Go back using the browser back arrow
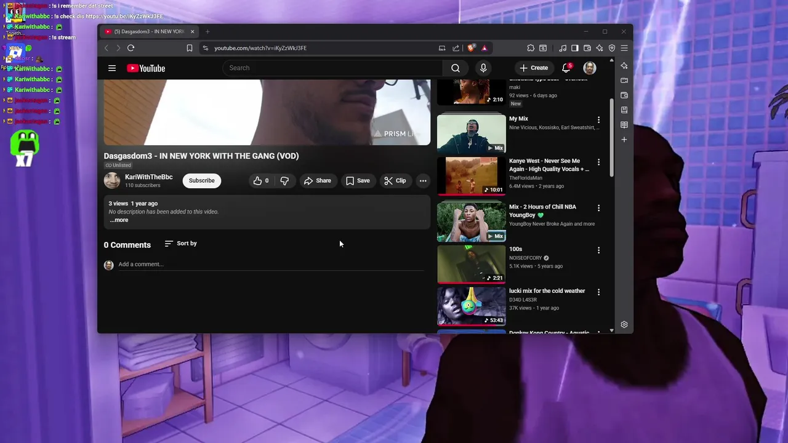 pyautogui.click(x=107, y=48)
